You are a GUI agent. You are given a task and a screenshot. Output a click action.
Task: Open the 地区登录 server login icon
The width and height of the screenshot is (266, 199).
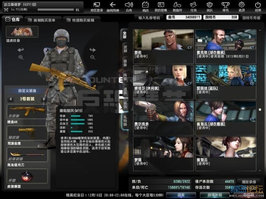coord(97,7)
